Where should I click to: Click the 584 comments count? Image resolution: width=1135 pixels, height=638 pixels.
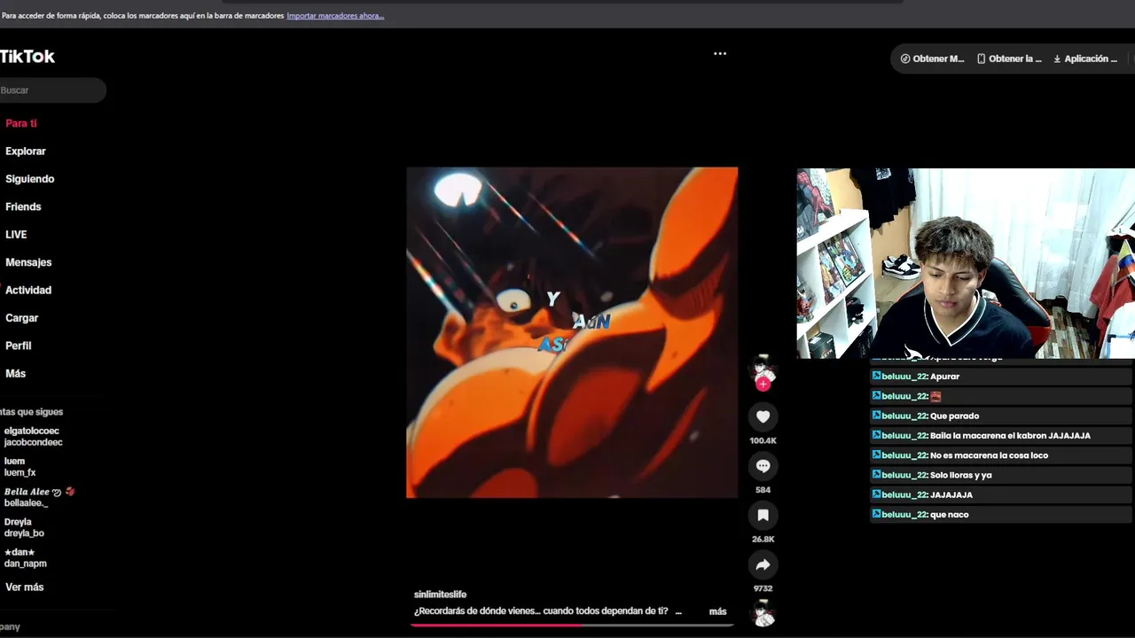[763, 490]
